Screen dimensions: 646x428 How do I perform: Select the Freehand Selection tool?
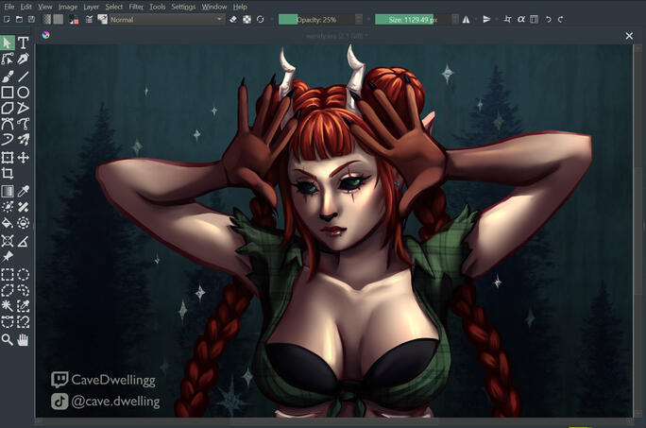[23, 290]
